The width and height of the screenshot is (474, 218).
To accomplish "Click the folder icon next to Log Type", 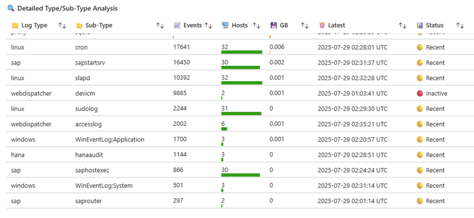I will pyautogui.click(x=15, y=25).
